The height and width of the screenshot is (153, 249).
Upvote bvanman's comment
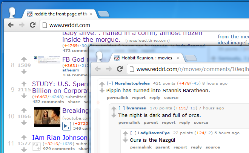114,109
